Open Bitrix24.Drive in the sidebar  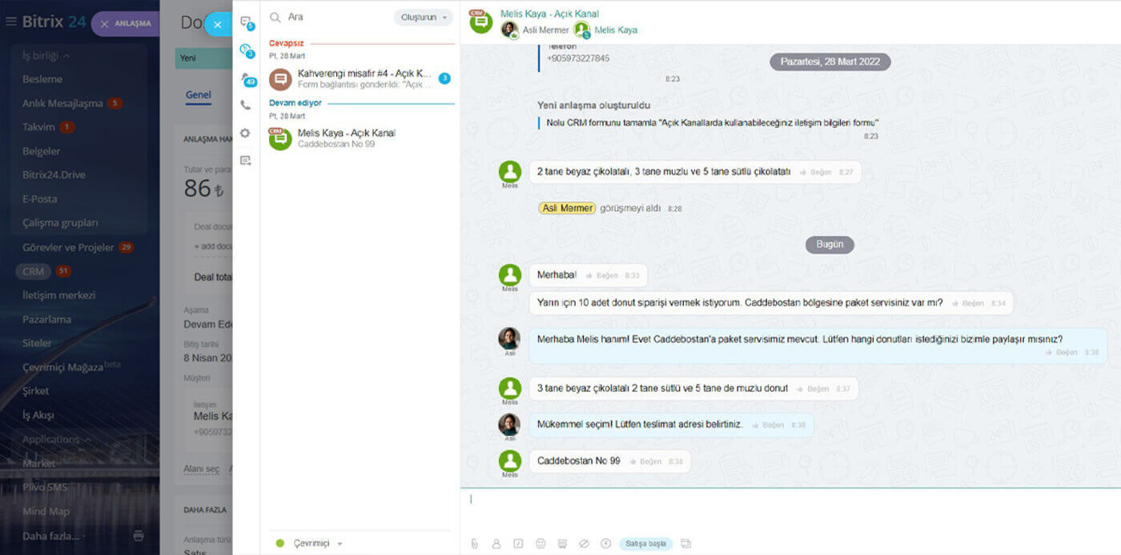coord(54,175)
